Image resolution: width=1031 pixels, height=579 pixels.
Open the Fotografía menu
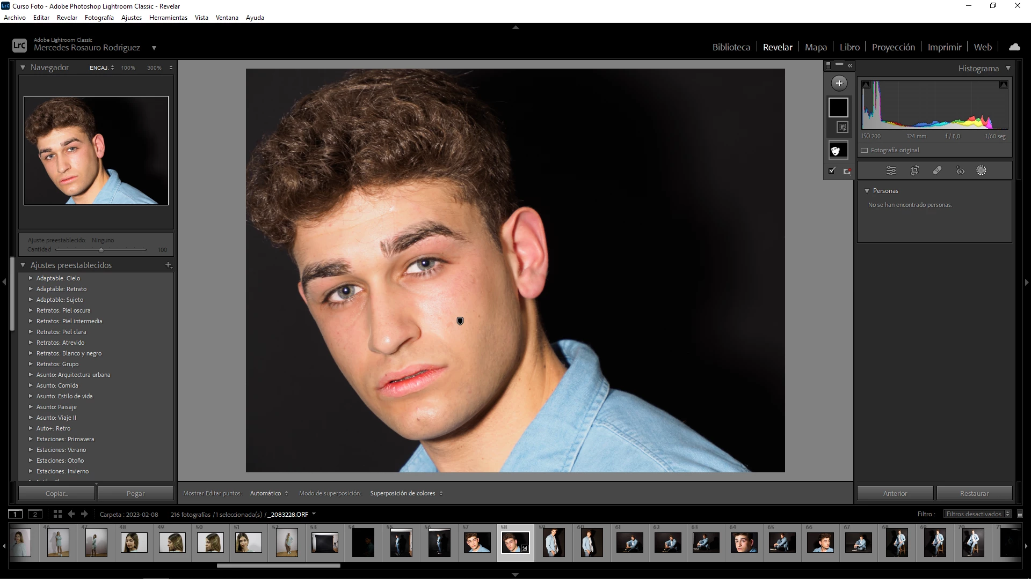[x=99, y=18]
